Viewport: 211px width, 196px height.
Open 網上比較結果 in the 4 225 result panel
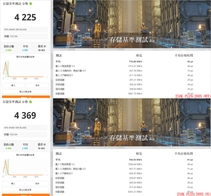[x=25, y=92]
